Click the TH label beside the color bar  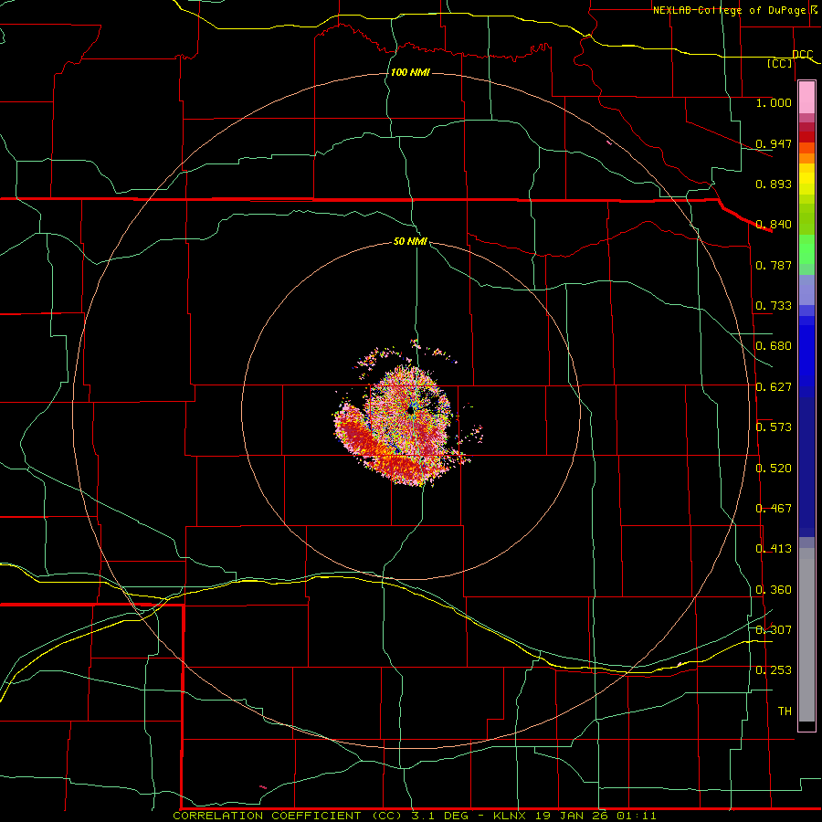[x=785, y=711]
